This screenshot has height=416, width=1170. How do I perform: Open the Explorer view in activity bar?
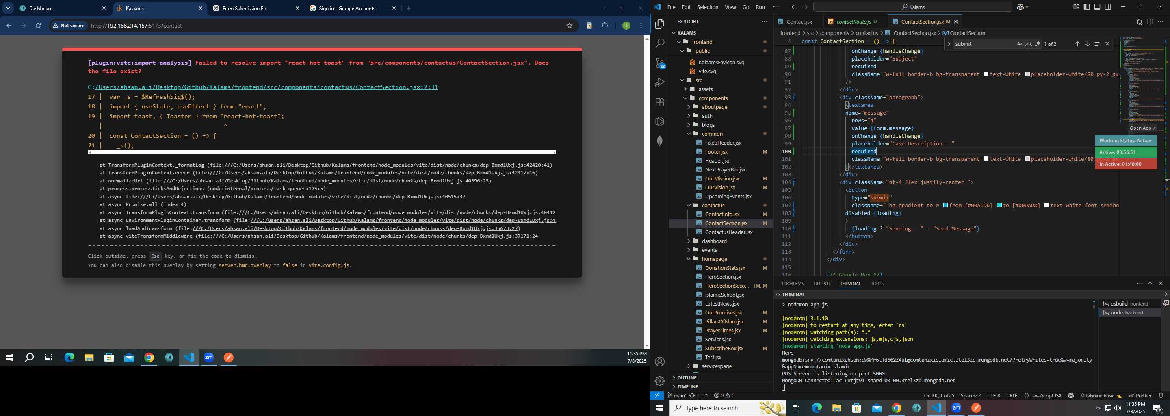[x=659, y=24]
